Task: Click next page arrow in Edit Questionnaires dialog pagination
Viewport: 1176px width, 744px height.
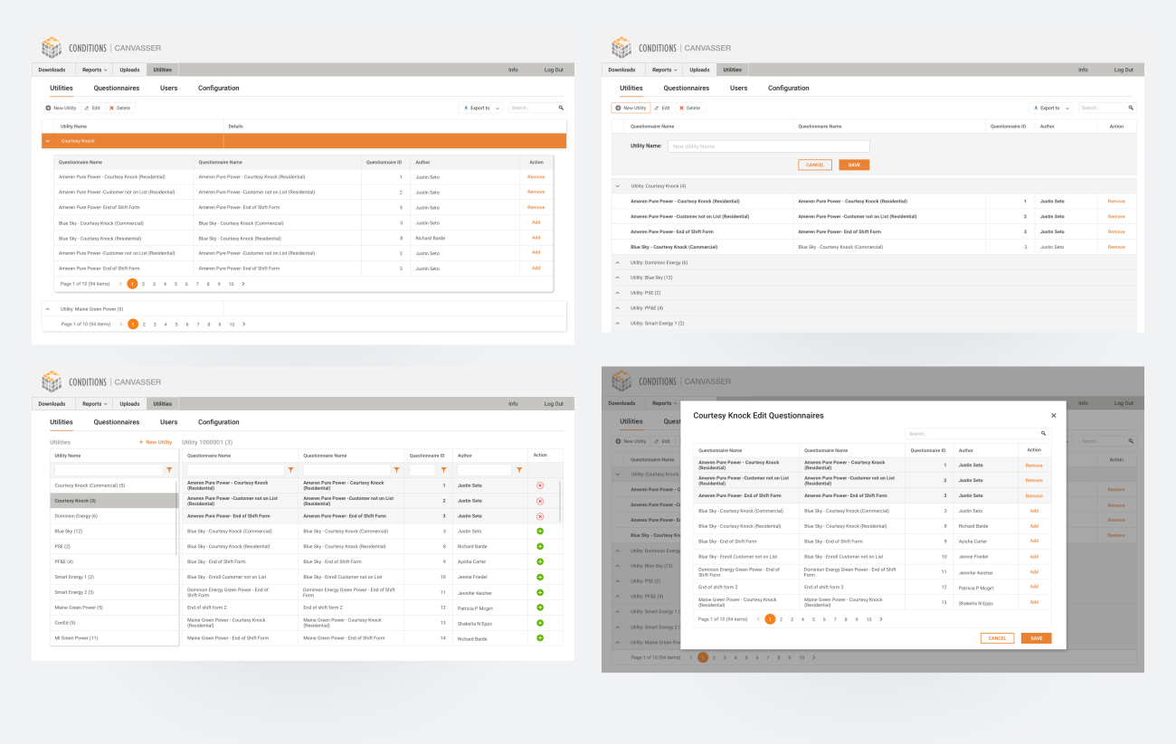Action: [x=881, y=619]
